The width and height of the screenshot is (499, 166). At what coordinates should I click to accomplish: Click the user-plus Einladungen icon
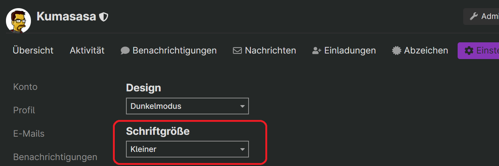[x=317, y=51]
